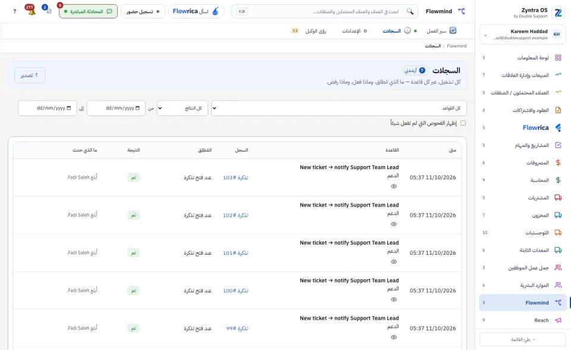This screenshot has height=350, width=571.
Task: Click the search magnifier icon
Action: point(410,11)
